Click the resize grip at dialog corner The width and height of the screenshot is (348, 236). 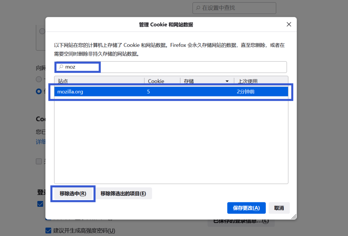[294, 216]
